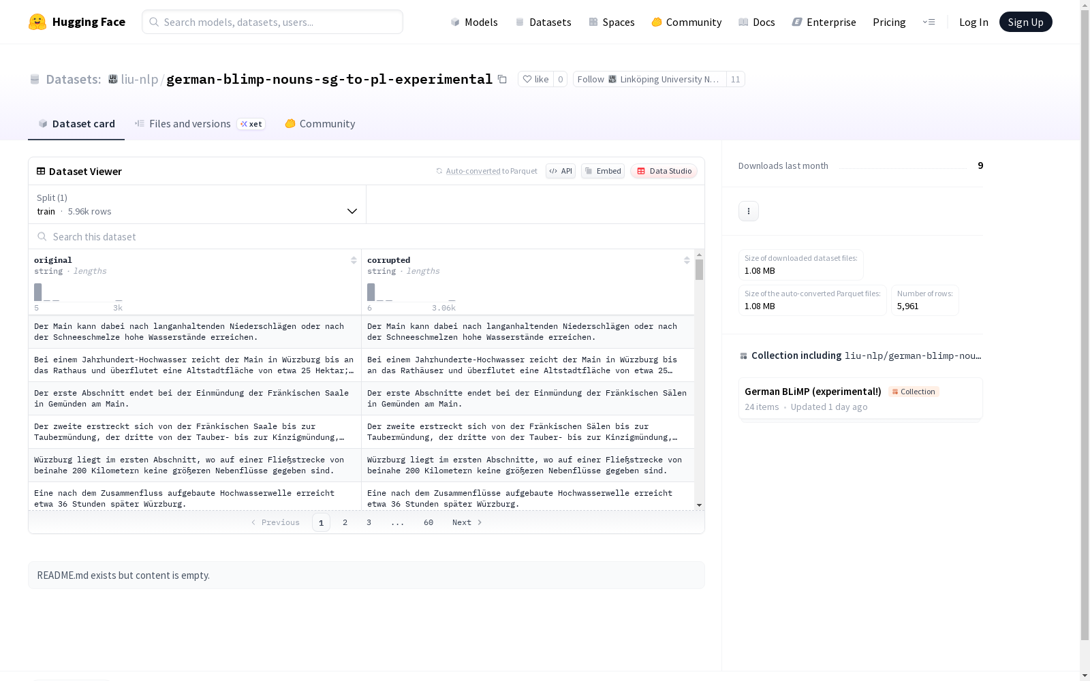Select the original cell starting 'Der erste Abschnitt endet'
The width and height of the screenshot is (1090, 681).
(195, 398)
